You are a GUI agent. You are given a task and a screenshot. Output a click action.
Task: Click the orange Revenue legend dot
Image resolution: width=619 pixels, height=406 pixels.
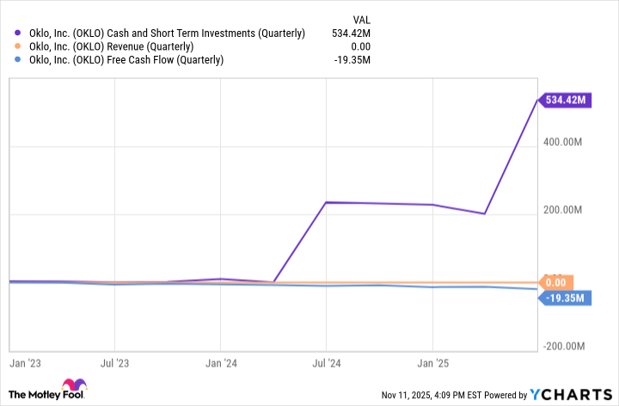pos(17,46)
